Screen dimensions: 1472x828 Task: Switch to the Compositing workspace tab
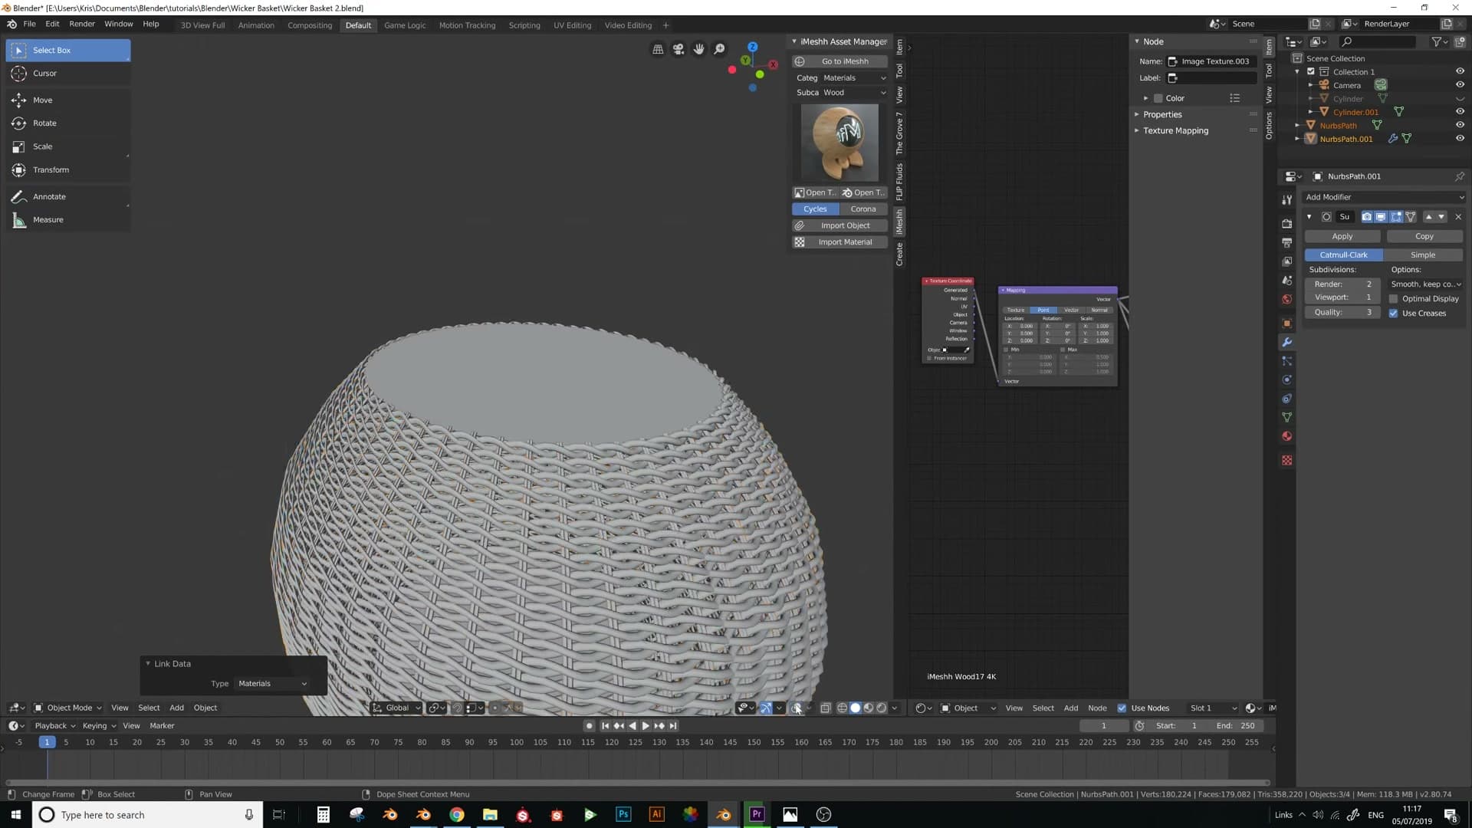click(x=310, y=25)
